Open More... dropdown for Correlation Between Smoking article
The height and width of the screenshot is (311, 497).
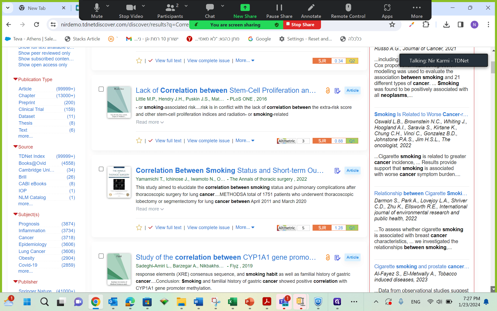coord(245,227)
